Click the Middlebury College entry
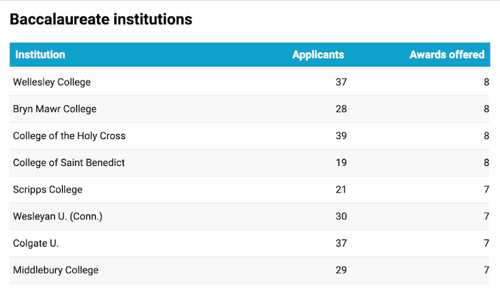The width and height of the screenshot is (500, 300). (x=56, y=270)
